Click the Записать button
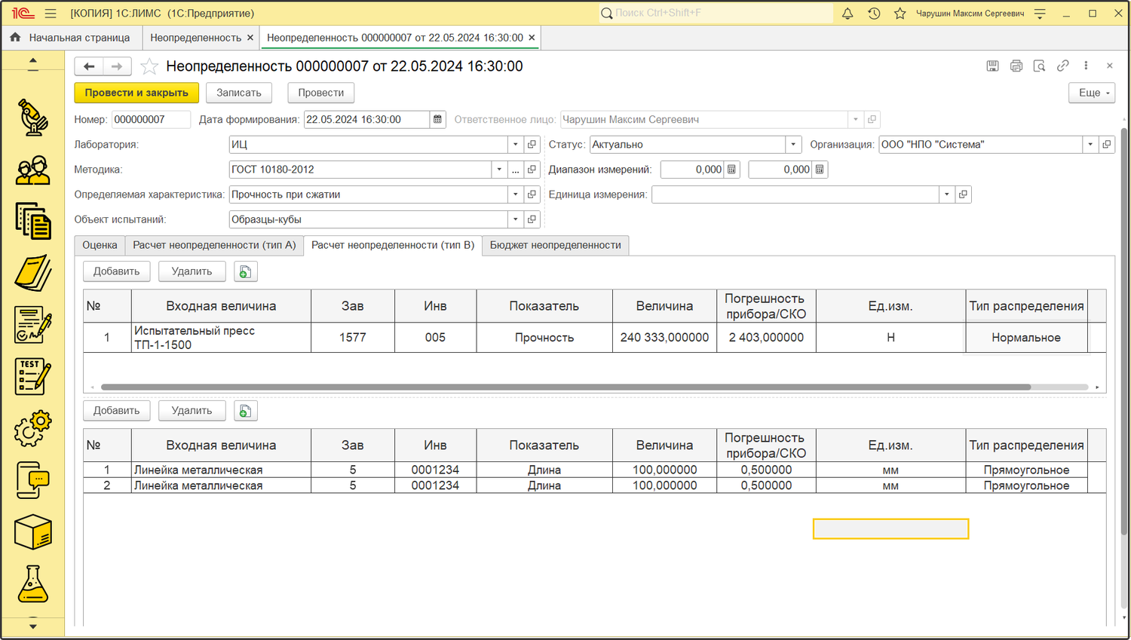 click(x=238, y=93)
